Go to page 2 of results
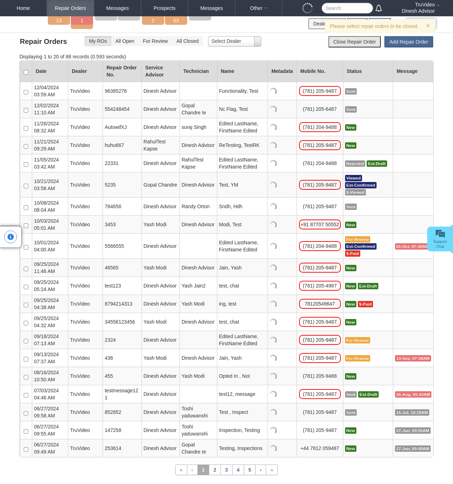453x484 pixels. pyautogui.click(x=215, y=470)
